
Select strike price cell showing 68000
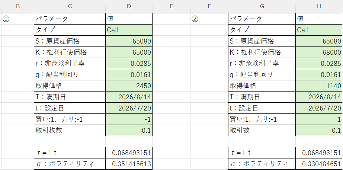319,52
